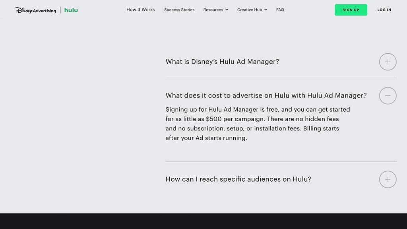Click question "What does it cost to advertise on Hulu"

pos(266,95)
